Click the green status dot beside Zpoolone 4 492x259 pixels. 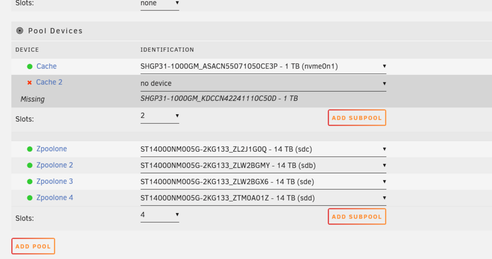[30, 198]
